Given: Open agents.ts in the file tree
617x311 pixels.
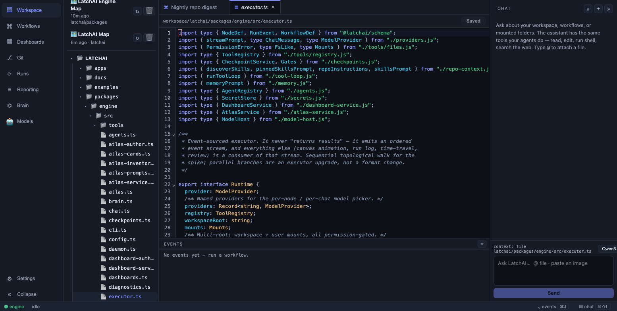Looking at the screenshot, I should click(x=122, y=134).
